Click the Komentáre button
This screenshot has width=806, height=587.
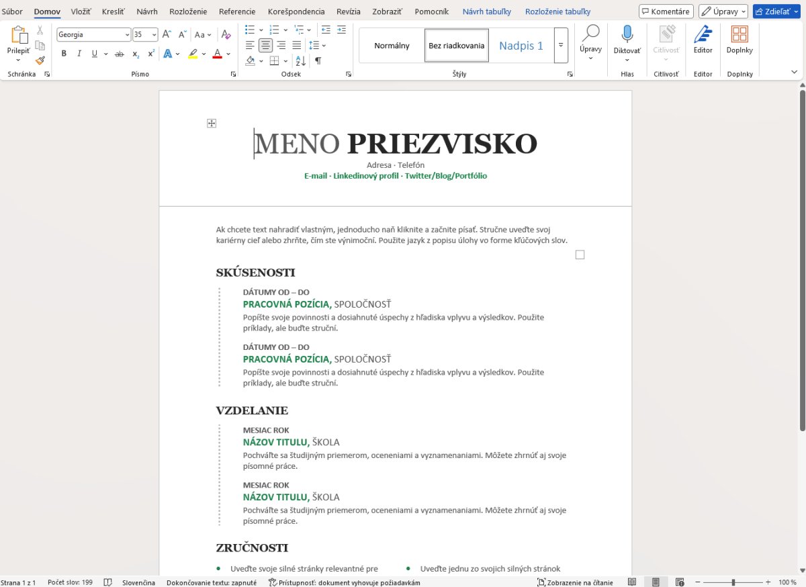pos(666,11)
